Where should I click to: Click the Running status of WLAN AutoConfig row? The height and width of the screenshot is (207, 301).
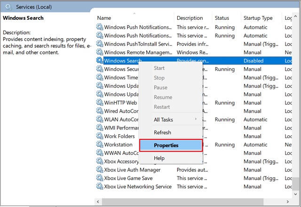pos(225,120)
